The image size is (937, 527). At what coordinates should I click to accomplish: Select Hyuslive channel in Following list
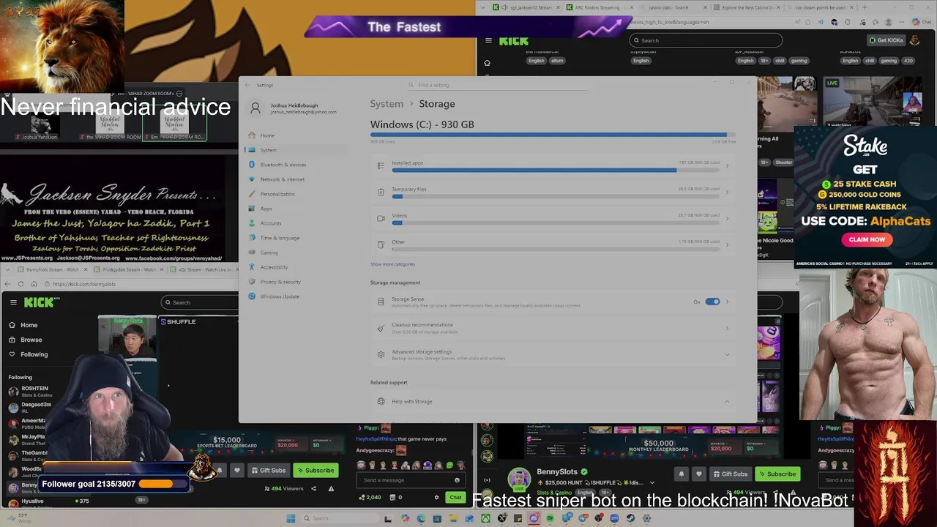(32, 501)
